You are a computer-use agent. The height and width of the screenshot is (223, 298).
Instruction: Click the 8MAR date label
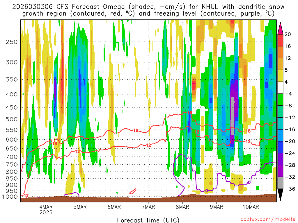[182, 207]
